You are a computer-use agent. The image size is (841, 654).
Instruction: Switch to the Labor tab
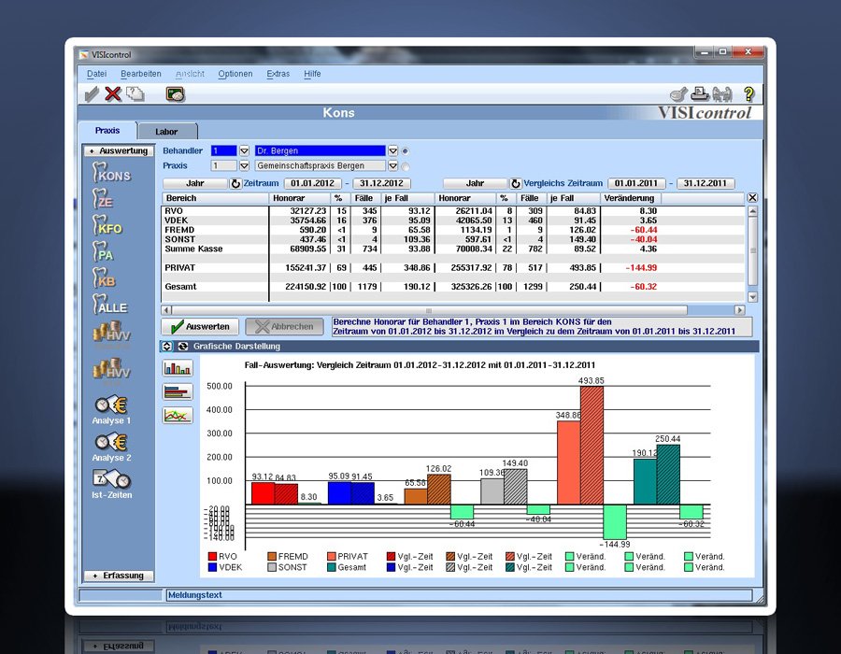(x=166, y=132)
